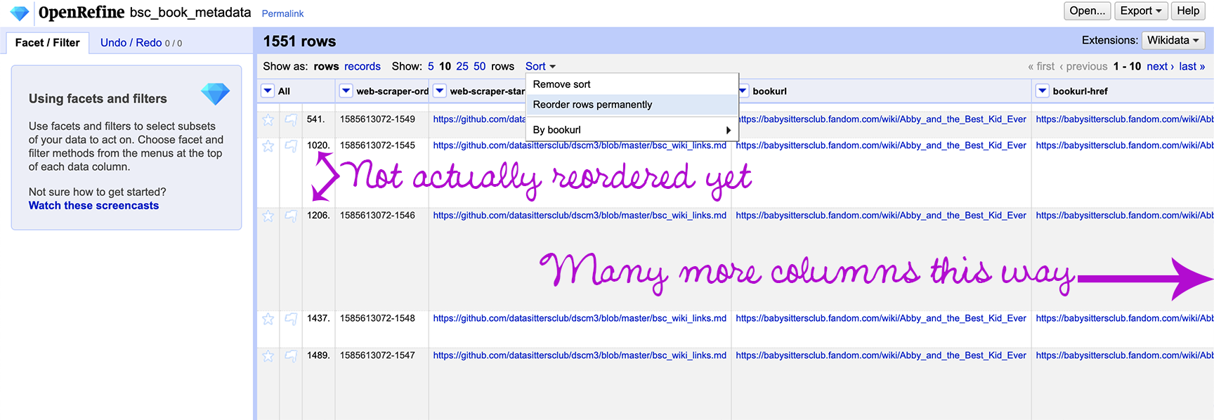
Task: Click cell 1585613072-1549
Action: point(377,119)
